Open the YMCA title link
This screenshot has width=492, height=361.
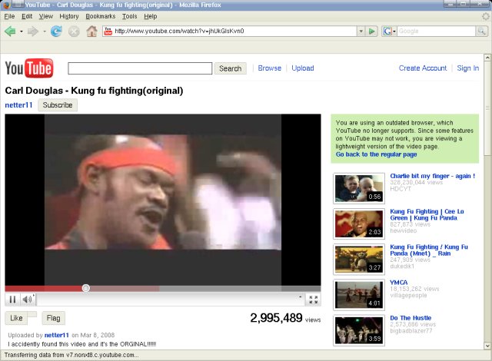coord(399,283)
